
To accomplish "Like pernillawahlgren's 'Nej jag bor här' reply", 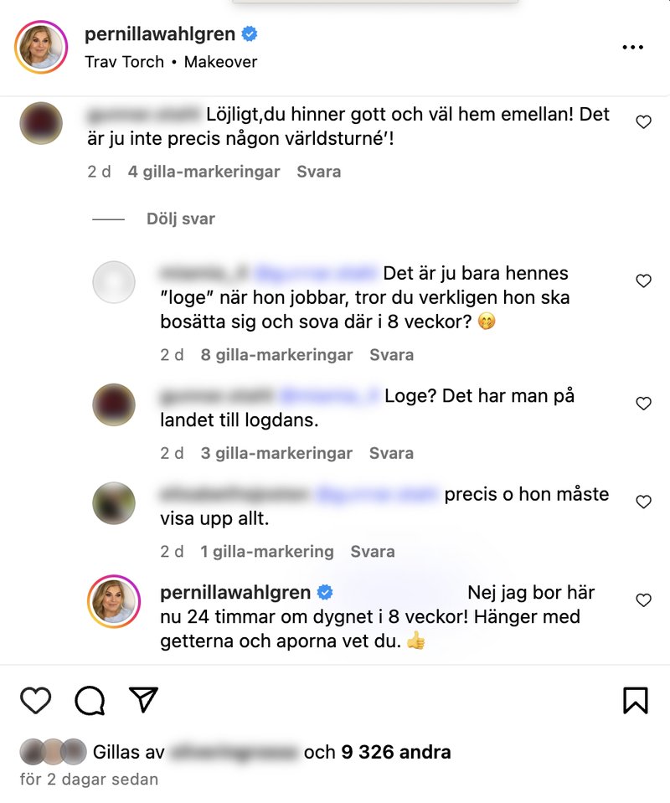I will (x=643, y=600).
